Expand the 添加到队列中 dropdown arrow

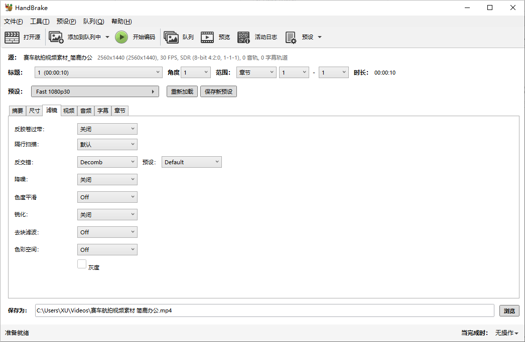point(107,37)
